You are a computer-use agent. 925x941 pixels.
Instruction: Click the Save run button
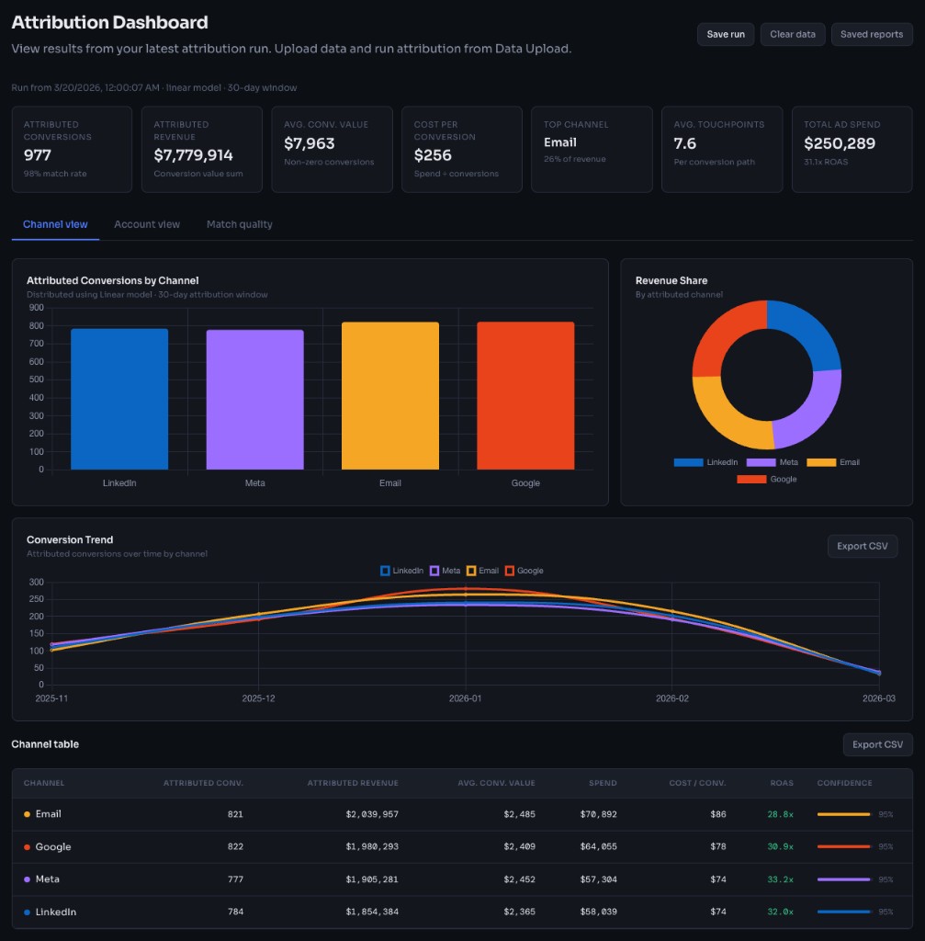(x=726, y=34)
